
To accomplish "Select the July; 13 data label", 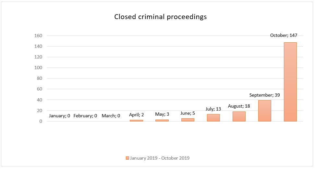I will click(213, 109).
